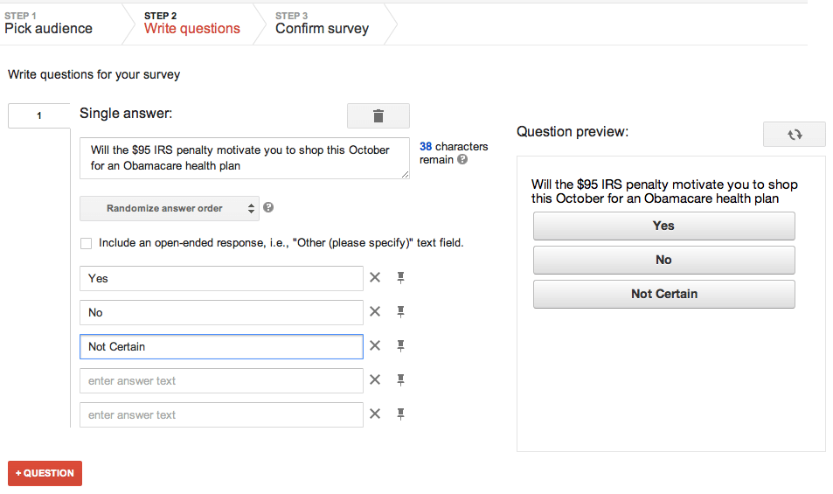Open the Randomize answer order dropdown

coord(170,208)
